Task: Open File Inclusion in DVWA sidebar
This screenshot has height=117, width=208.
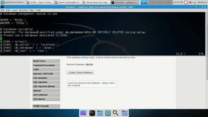Action: pyautogui.click(x=46, y=78)
